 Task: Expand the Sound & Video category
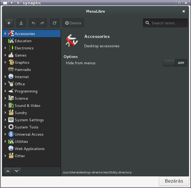coord(5,105)
